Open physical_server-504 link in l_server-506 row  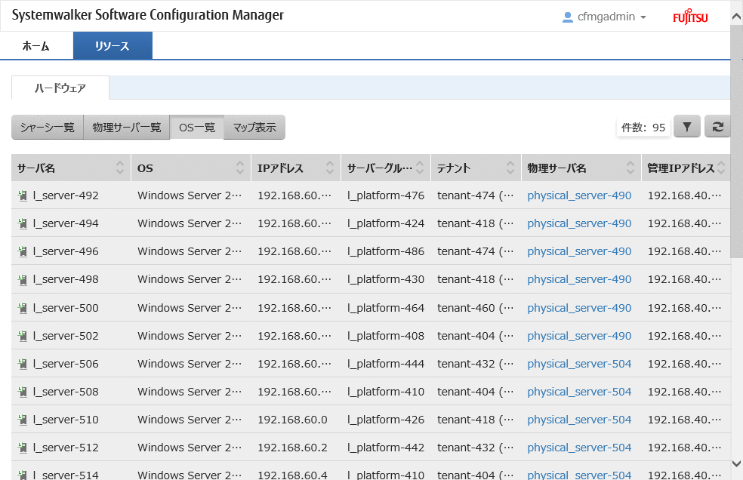coord(579,364)
